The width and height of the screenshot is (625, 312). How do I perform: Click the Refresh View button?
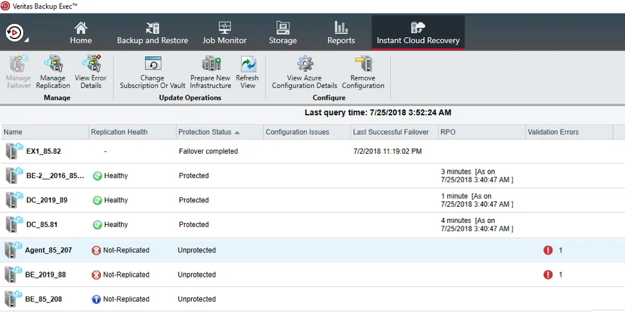click(x=247, y=72)
